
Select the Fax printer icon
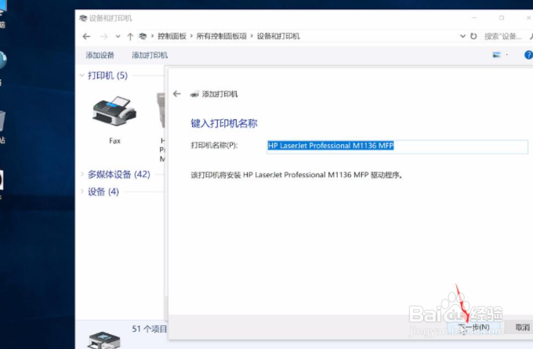click(114, 111)
